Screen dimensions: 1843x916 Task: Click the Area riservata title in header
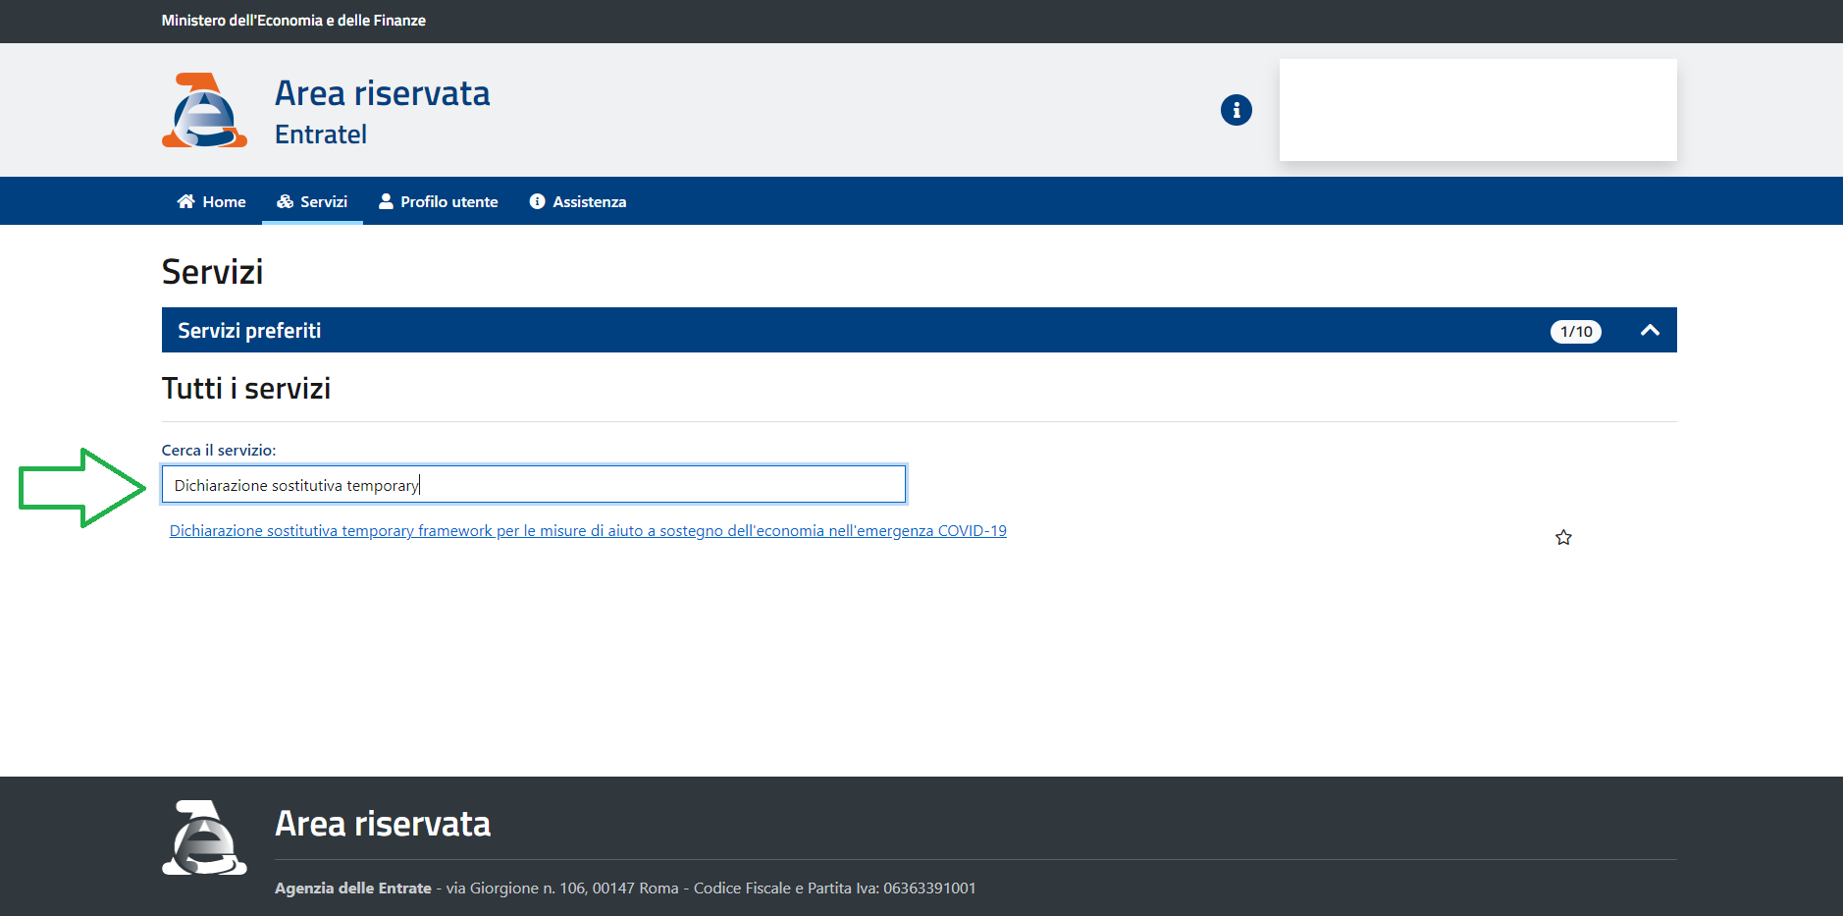pyautogui.click(x=382, y=93)
